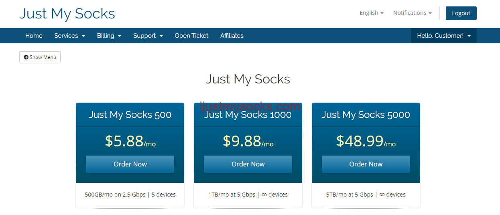This screenshot has width=500, height=215.
Task: Click the Just My Socks page heading
Action: 248,79
